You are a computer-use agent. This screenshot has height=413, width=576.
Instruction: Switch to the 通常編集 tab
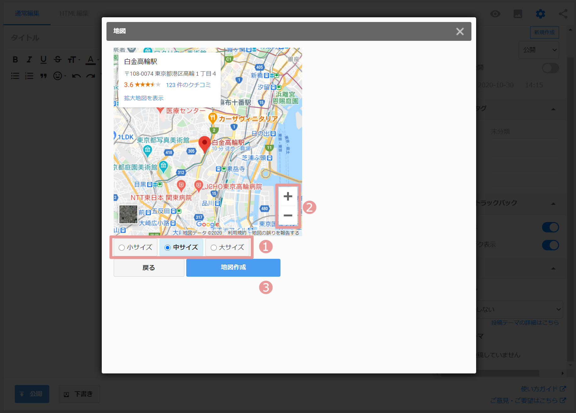27,14
